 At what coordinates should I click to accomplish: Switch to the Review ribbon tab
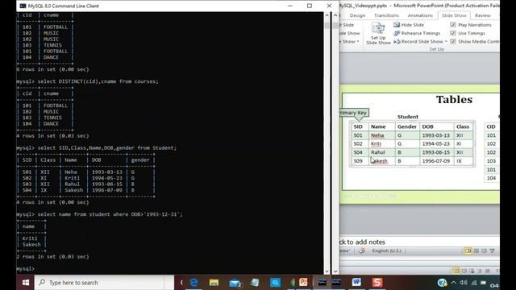[x=482, y=15]
